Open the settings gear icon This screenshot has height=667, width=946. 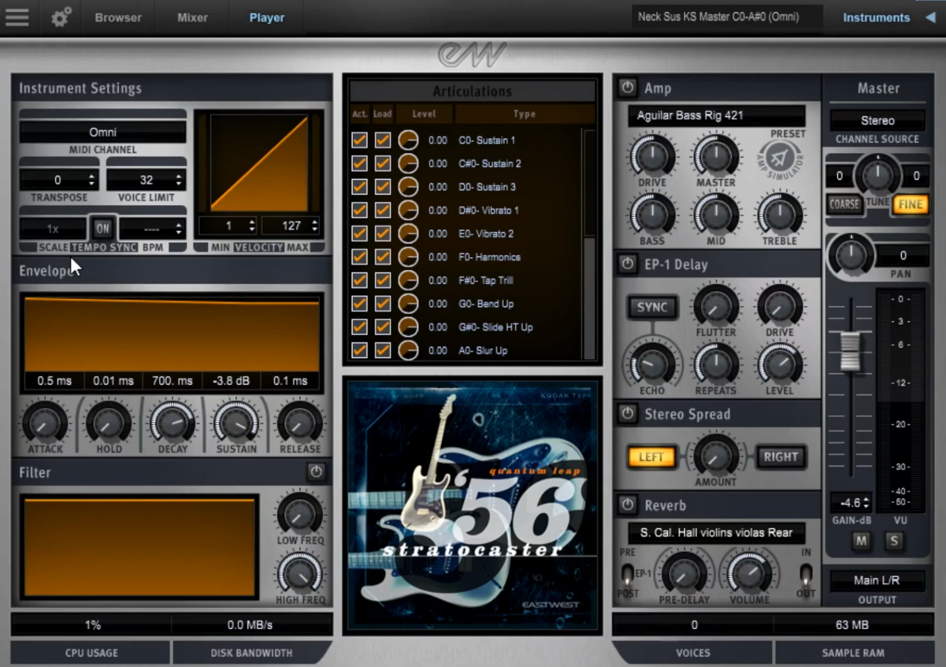(61, 18)
